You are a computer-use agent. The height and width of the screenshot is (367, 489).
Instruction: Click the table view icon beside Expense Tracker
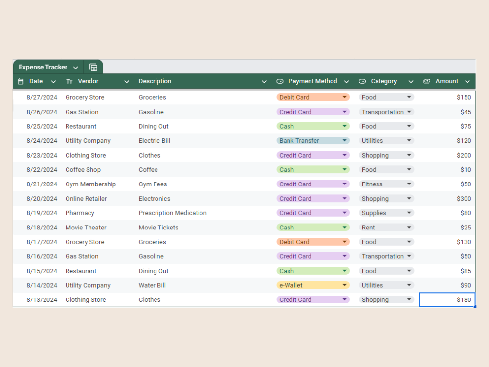[x=93, y=67]
